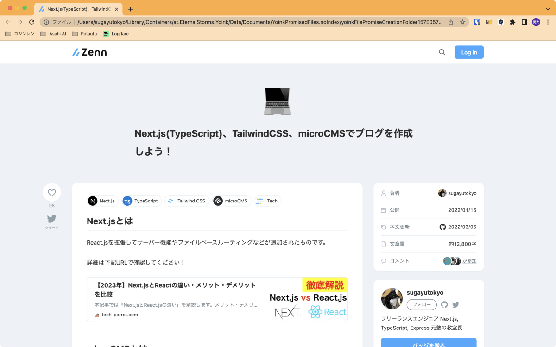The width and height of the screenshot is (556, 347).
Task: Open Chrome three-dot menu
Action: (x=548, y=22)
